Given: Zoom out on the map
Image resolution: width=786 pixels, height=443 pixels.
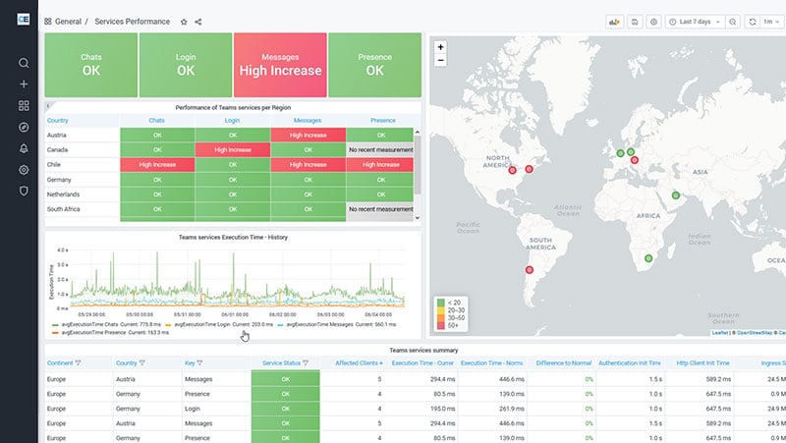Looking at the screenshot, I should (440, 60).
